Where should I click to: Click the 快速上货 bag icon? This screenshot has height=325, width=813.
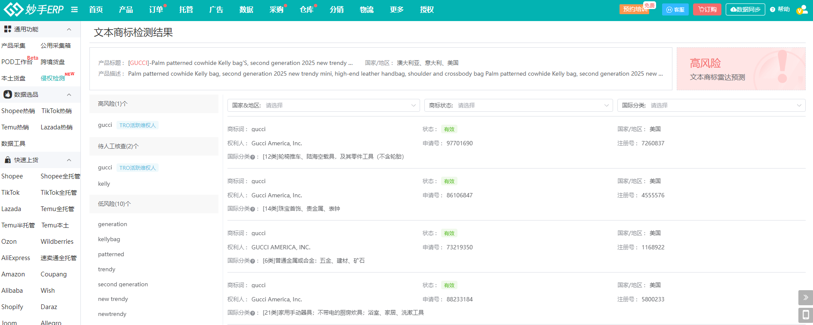click(8, 160)
